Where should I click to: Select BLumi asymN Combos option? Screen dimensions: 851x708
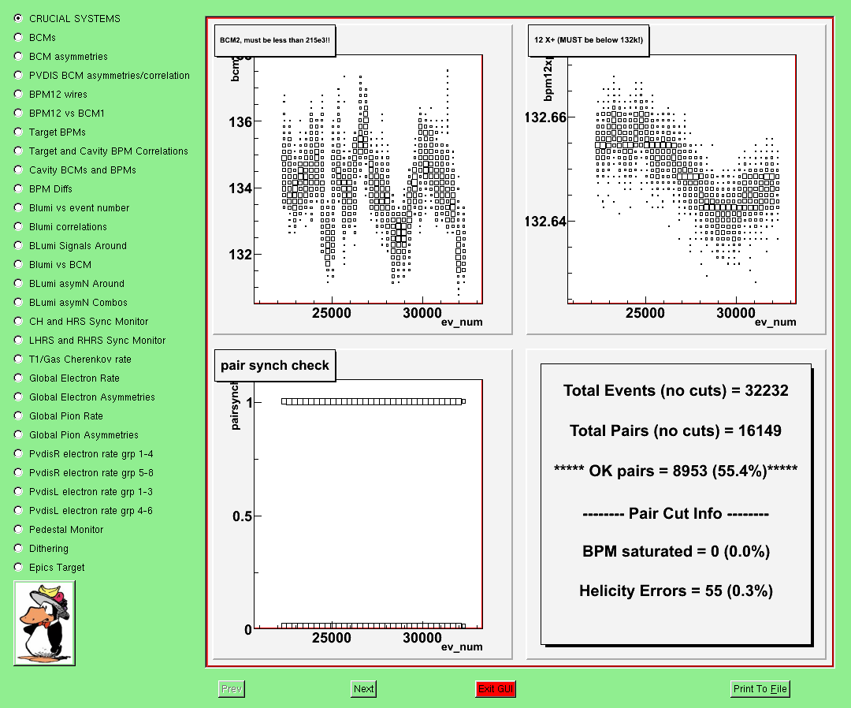[18, 302]
